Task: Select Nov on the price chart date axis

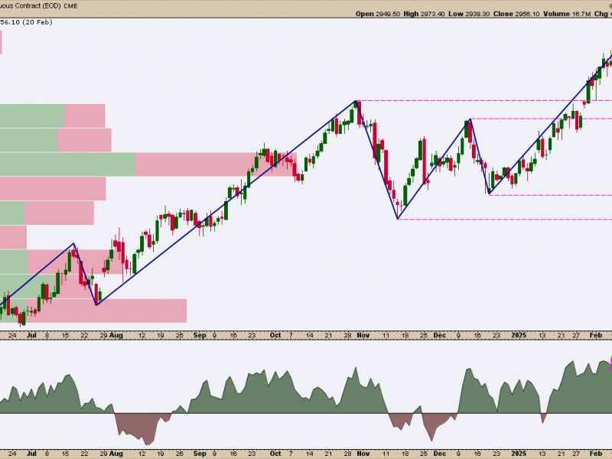Action: coord(363,335)
